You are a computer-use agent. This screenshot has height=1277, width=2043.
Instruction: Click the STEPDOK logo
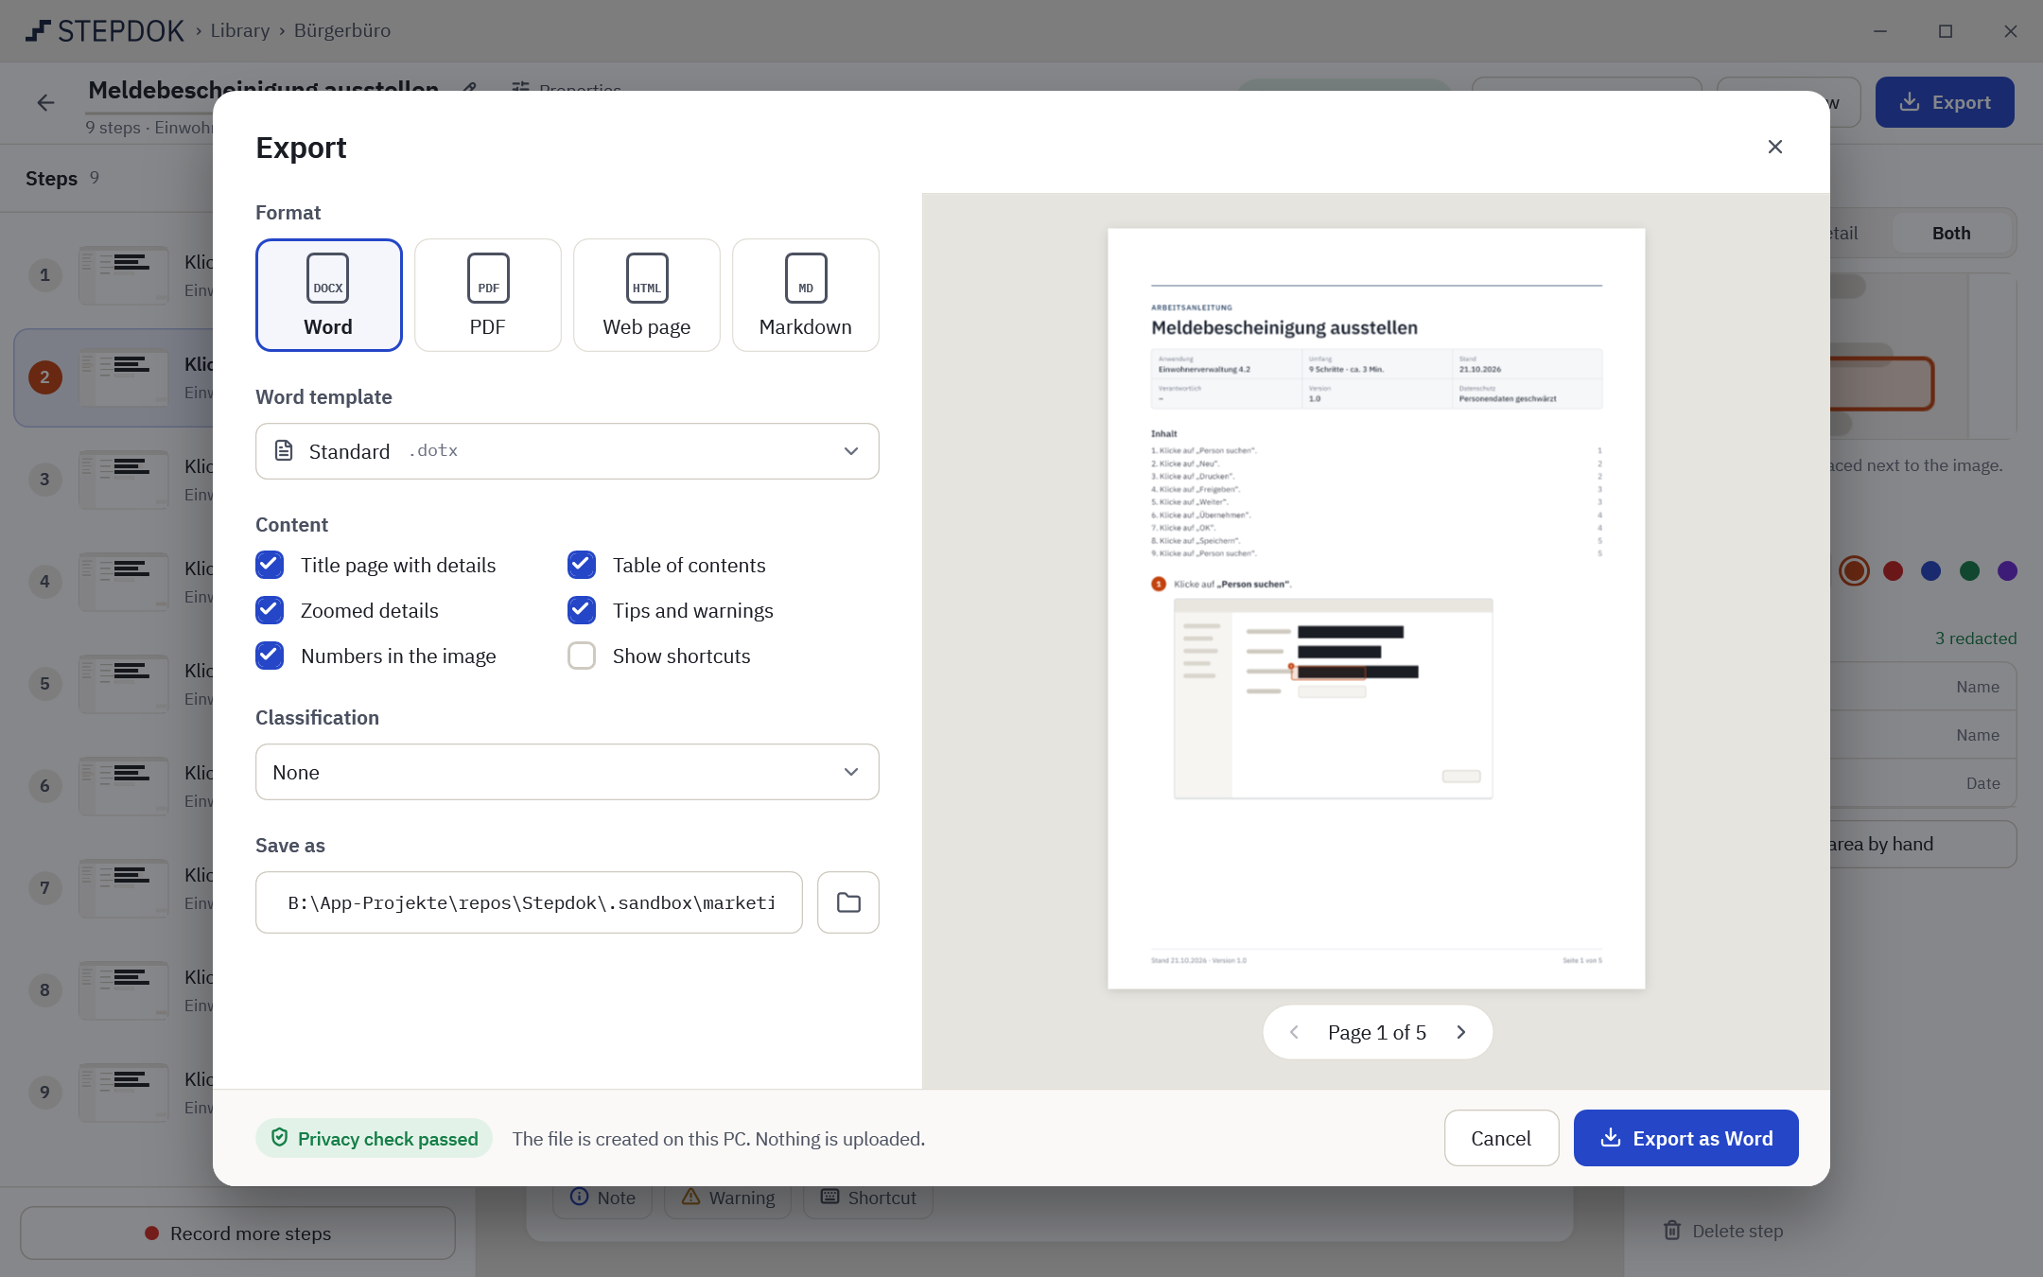105,30
